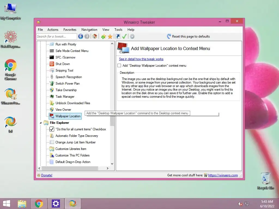Click the Run with Priority icon

click(52, 44)
